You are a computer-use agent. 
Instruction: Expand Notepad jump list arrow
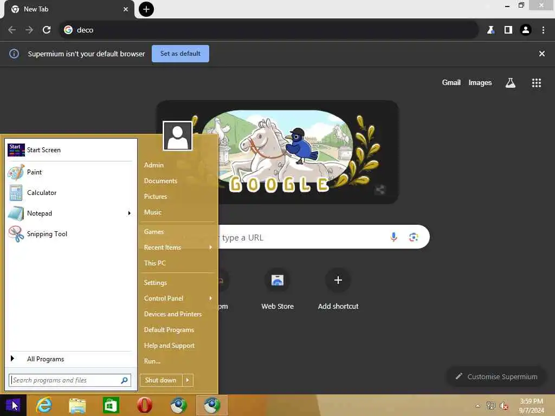[x=129, y=213]
